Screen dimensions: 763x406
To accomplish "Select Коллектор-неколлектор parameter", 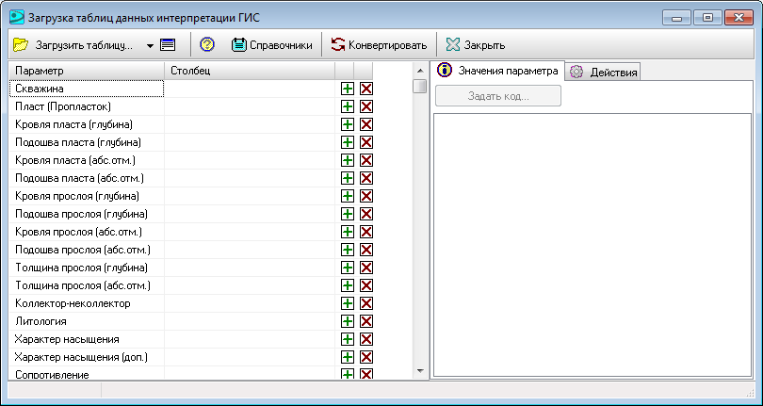I will [x=87, y=303].
